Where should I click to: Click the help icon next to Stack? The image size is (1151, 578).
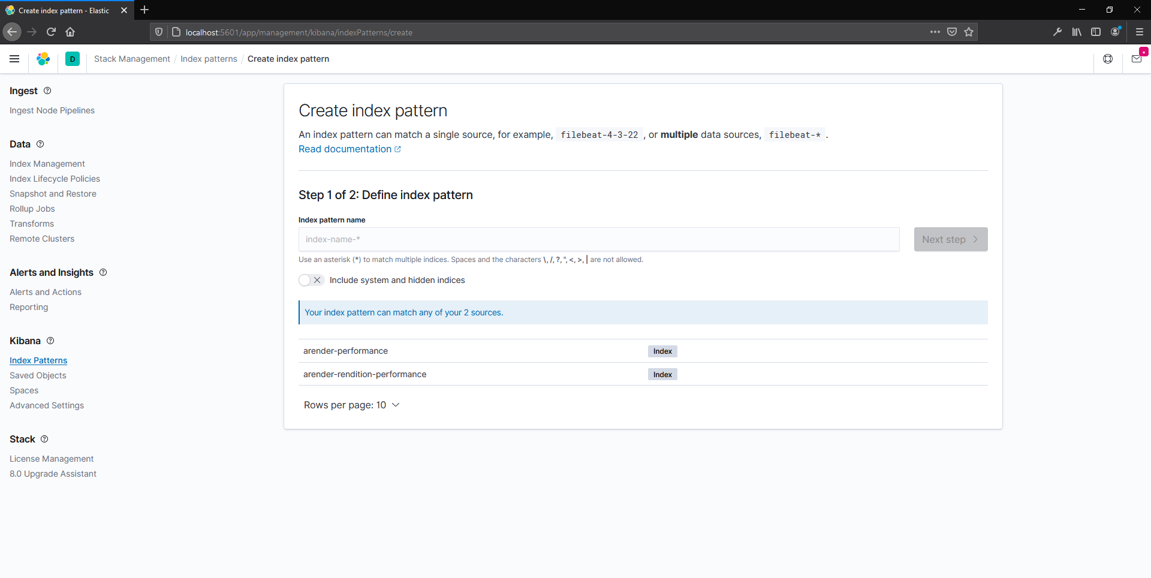pos(44,439)
